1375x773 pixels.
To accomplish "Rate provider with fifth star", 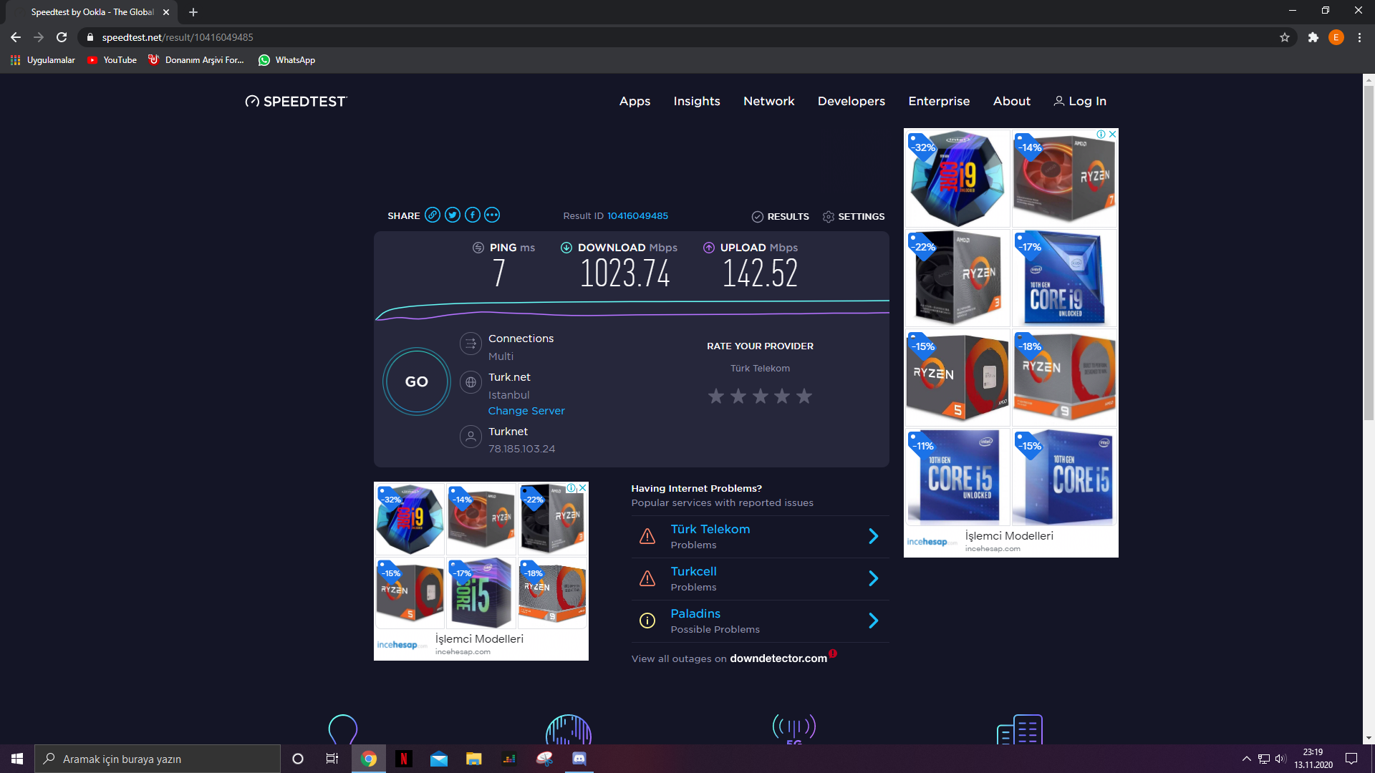I will coord(804,396).
